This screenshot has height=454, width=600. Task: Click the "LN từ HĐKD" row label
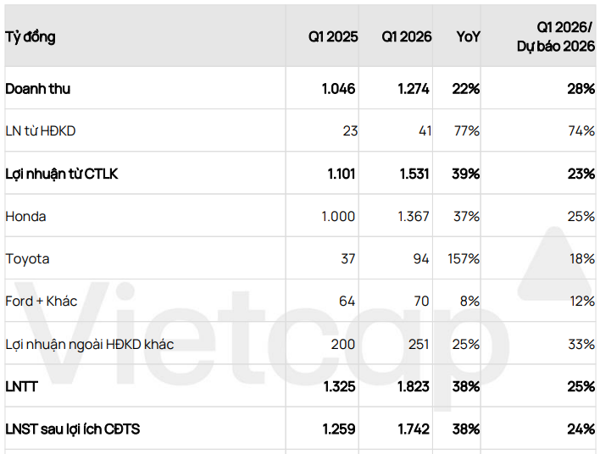[41, 131]
